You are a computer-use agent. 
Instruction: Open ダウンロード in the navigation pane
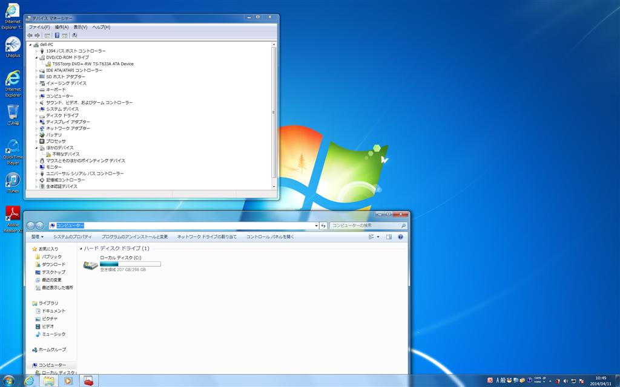pyautogui.click(x=53, y=265)
